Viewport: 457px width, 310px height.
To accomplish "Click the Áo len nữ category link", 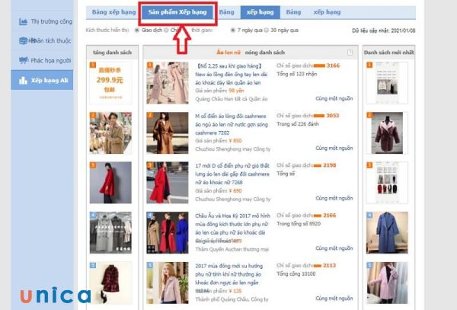I will click(x=228, y=53).
